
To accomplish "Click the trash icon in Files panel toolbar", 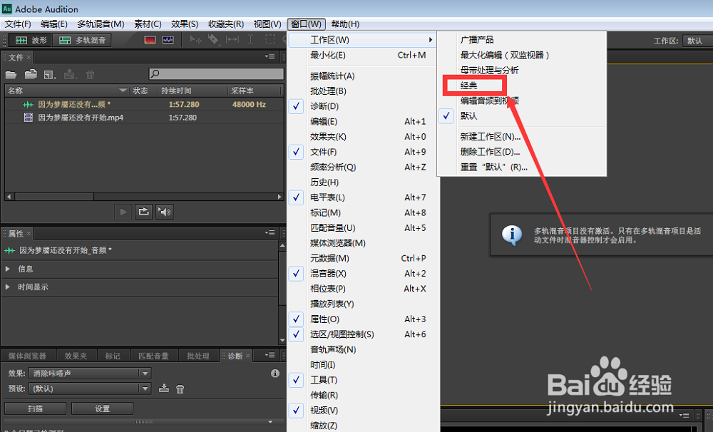I will [x=90, y=75].
